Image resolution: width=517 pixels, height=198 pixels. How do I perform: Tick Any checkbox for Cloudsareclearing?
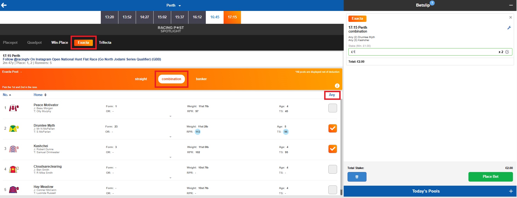tap(333, 169)
